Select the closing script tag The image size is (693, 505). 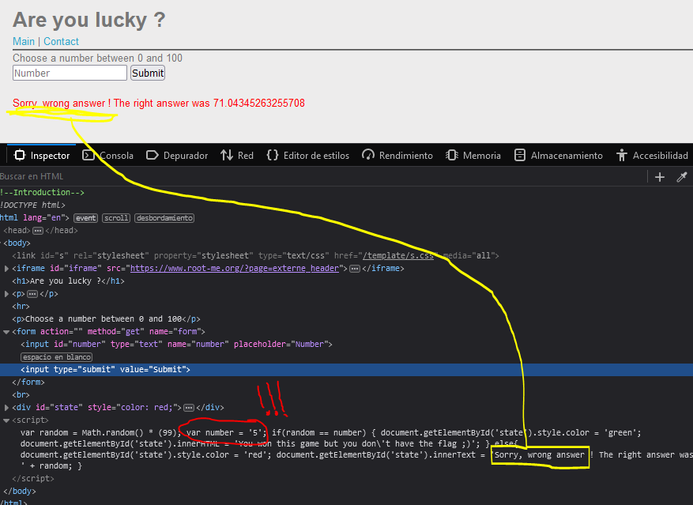[33, 478]
